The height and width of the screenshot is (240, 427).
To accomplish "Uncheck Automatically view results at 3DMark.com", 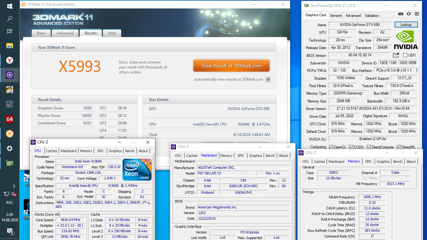I will coord(268,79).
